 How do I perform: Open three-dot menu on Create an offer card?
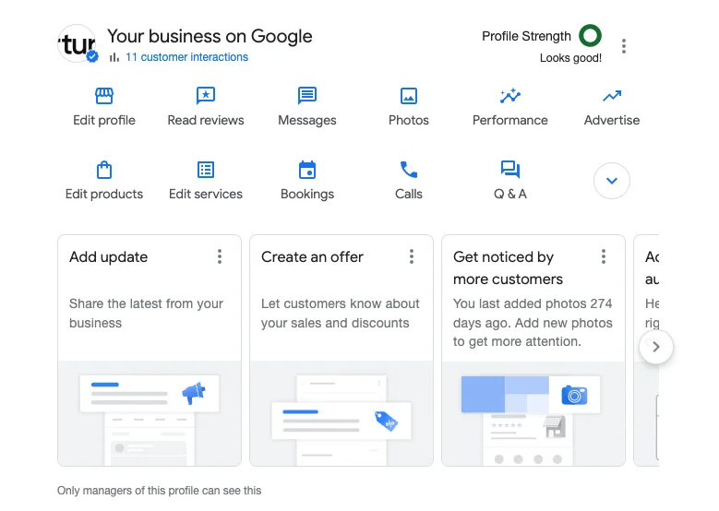tap(412, 256)
